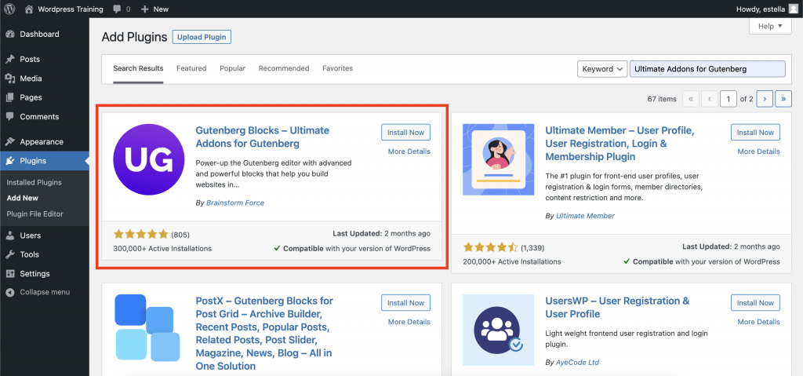Click the Ultimate Member plugin image
Viewport: 803px width, 376px height.
498,159
